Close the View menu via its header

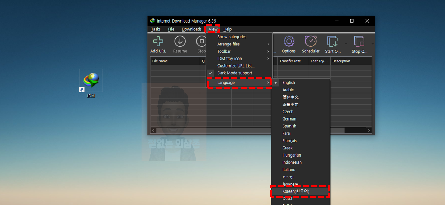tap(213, 29)
